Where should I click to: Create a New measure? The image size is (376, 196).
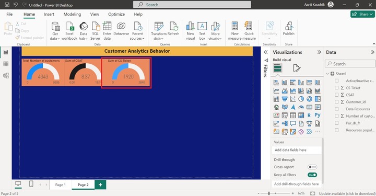pyautogui.click(x=235, y=31)
